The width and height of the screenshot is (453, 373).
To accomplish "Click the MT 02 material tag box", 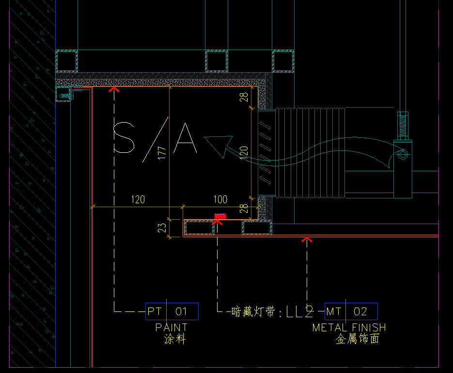I will 351,311.
